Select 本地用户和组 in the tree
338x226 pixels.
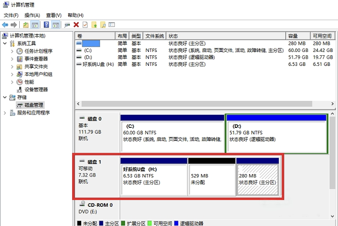pyautogui.click(x=38, y=74)
